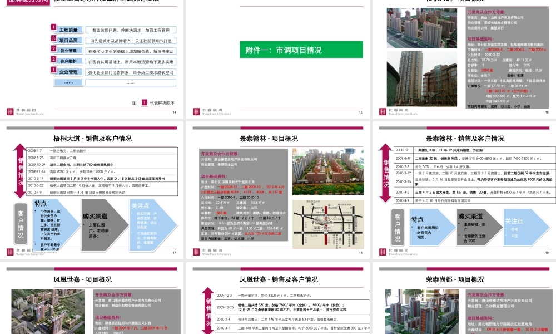Click the rendering image on 凤凰世嘉 - 项目概况 slide
Image resolution: width=556 pixels, height=334 pixels.
(x=48, y=312)
